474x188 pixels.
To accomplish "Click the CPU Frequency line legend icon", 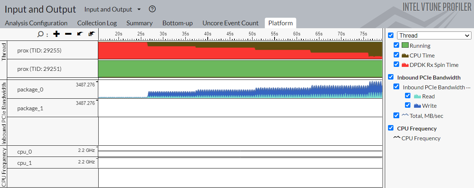I will 397,138.
